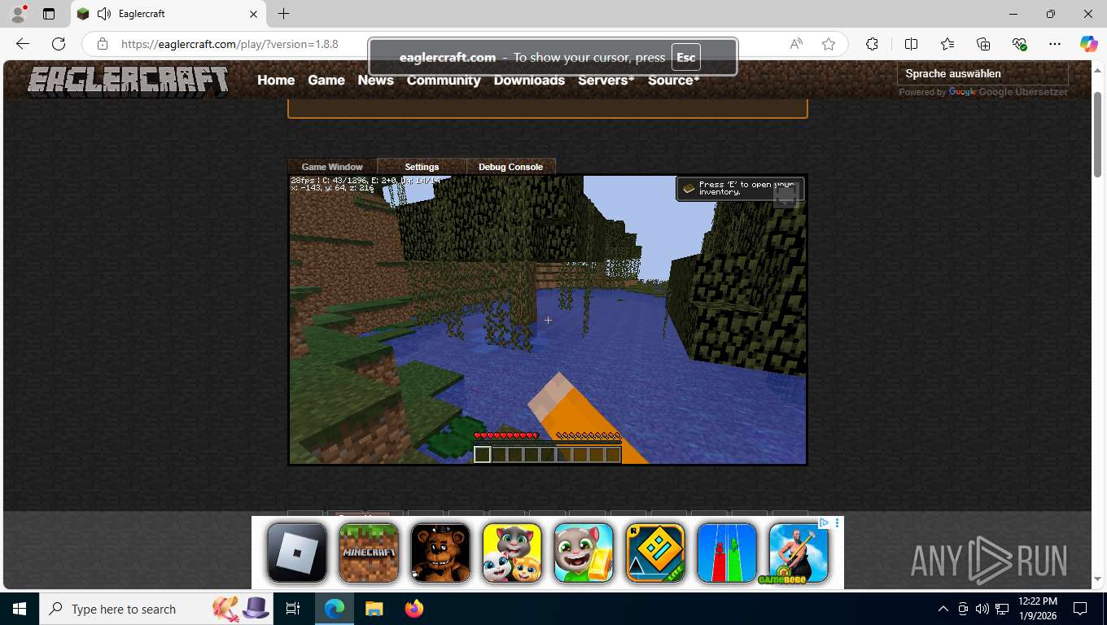Open the Eaglercraft Home page
1107x625 pixels.
pos(276,80)
